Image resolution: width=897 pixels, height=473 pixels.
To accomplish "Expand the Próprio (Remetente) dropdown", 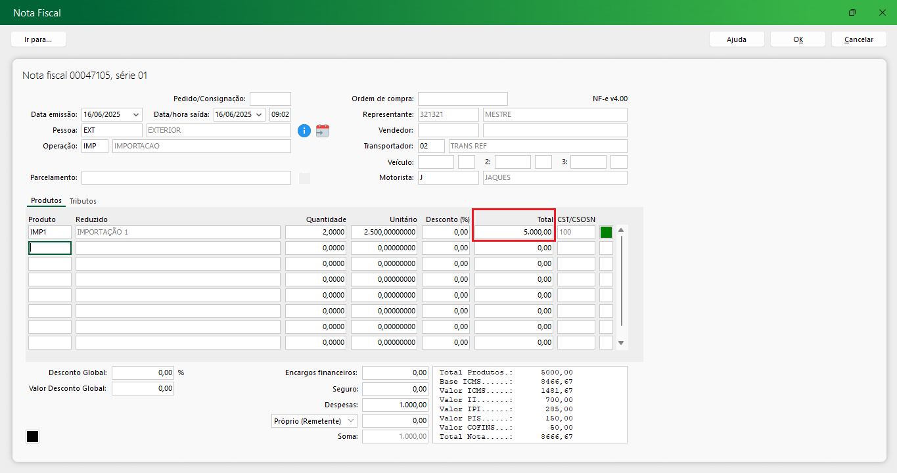I will coord(351,420).
